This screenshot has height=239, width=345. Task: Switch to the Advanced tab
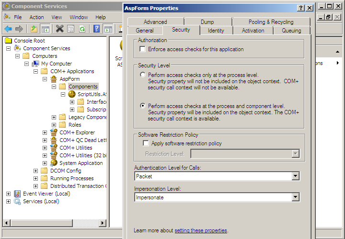[155, 22]
